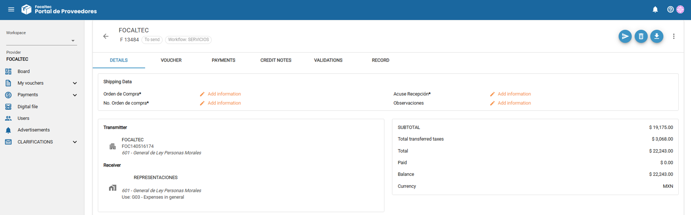
Task: Click the pencil icon for Acuse Recepción
Action: (492, 94)
